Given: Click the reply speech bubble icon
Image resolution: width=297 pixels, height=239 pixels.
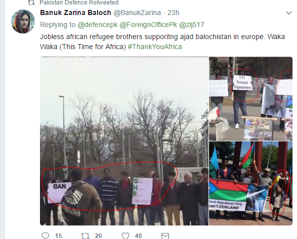Looking at the screenshot, I should (x=45, y=235).
